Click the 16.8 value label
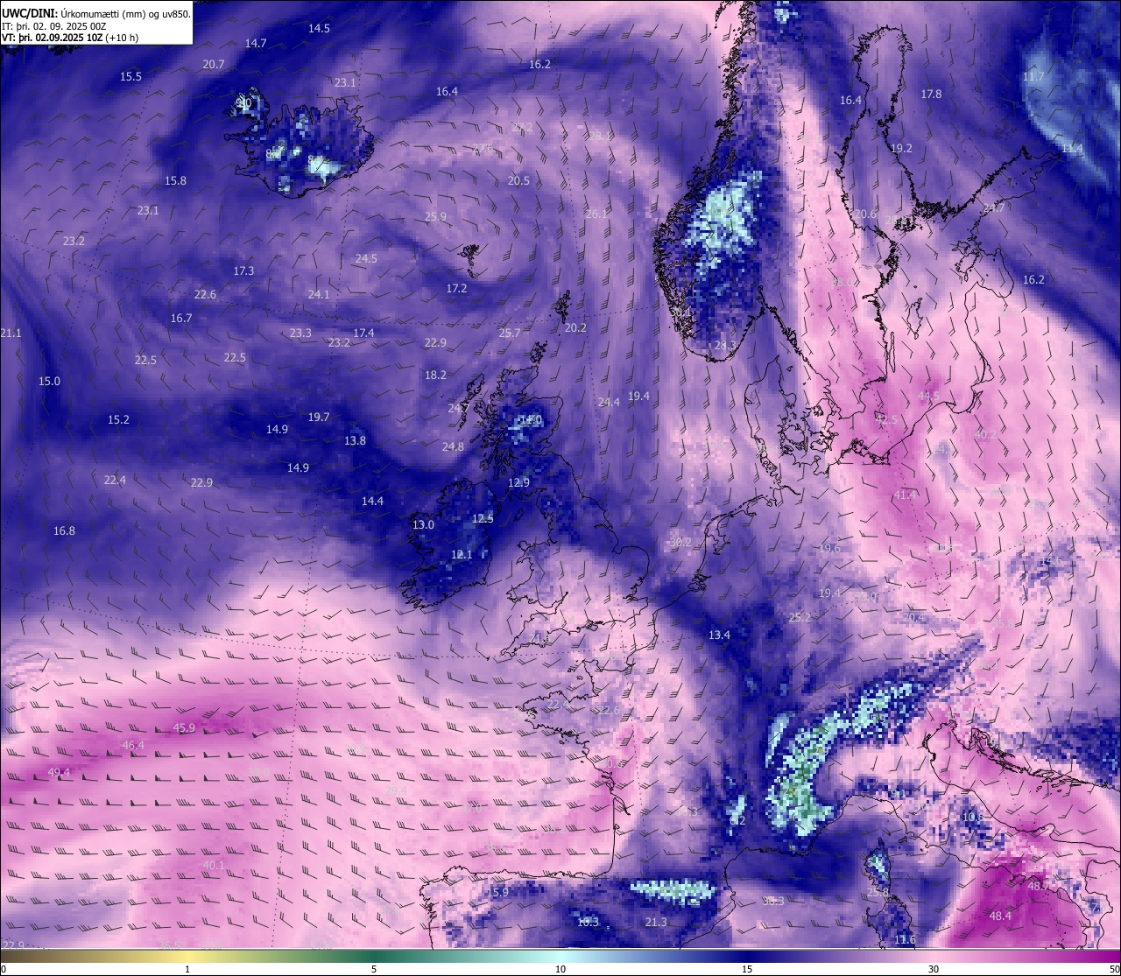The height and width of the screenshot is (976, 1121). pyautogui.click(x=64, y=530)
